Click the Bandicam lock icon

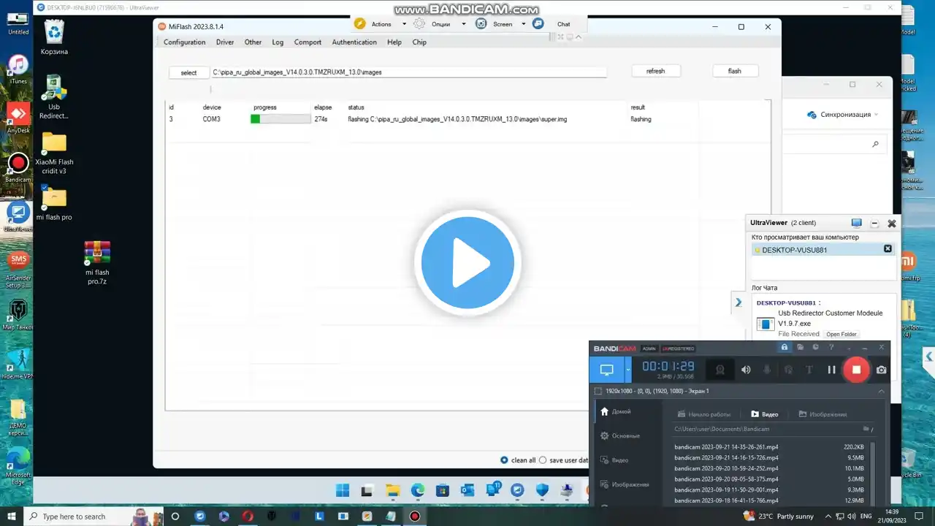coord(785,348)
